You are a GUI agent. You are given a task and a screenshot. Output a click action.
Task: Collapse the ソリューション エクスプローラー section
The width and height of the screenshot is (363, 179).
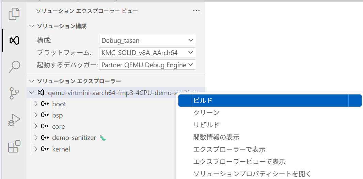point(32,81)
